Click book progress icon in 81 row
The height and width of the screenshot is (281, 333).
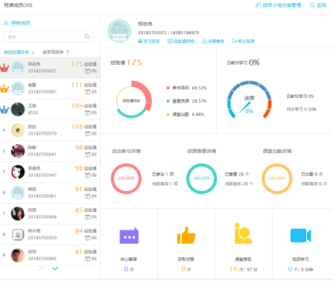tap(87, 259)
